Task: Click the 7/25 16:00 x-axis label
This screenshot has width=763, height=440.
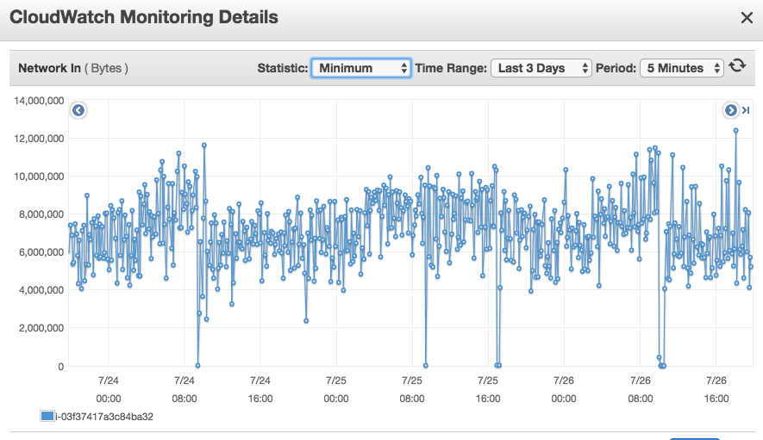Action: click(488, 389)
